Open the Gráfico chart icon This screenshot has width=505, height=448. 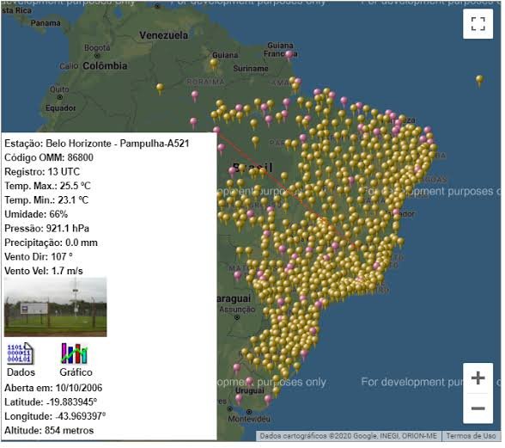(75, 353)
